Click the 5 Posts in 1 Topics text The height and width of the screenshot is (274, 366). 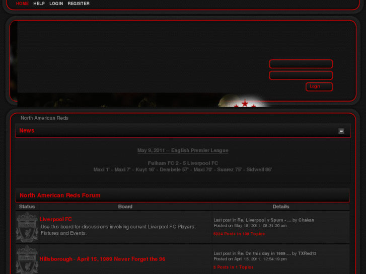(x=234, y=267)
